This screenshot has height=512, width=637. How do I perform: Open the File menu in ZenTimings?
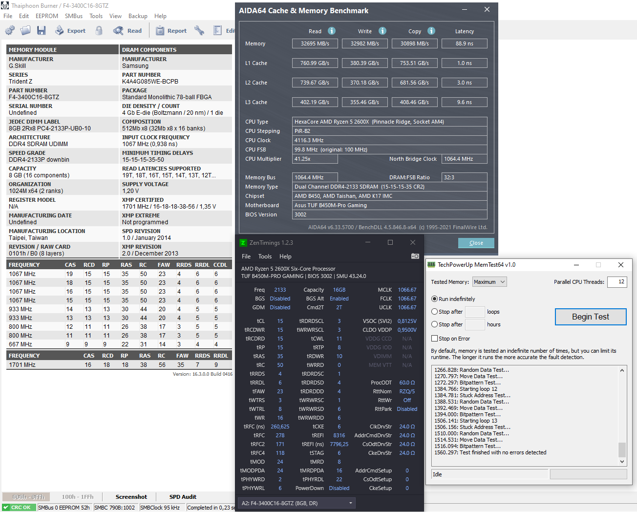click(246, 256)
